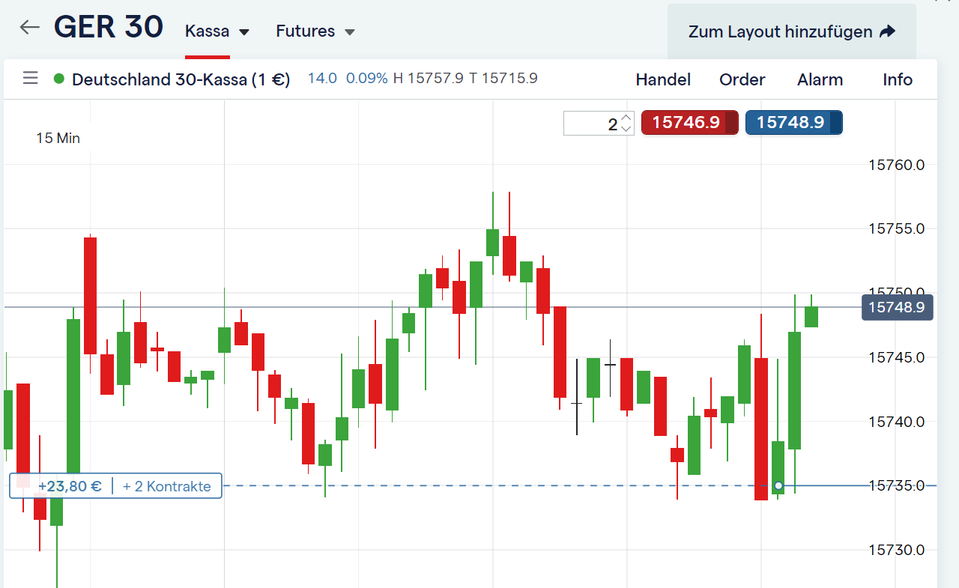Click the share arrow on Zum Layout hinzufügen

887,31
